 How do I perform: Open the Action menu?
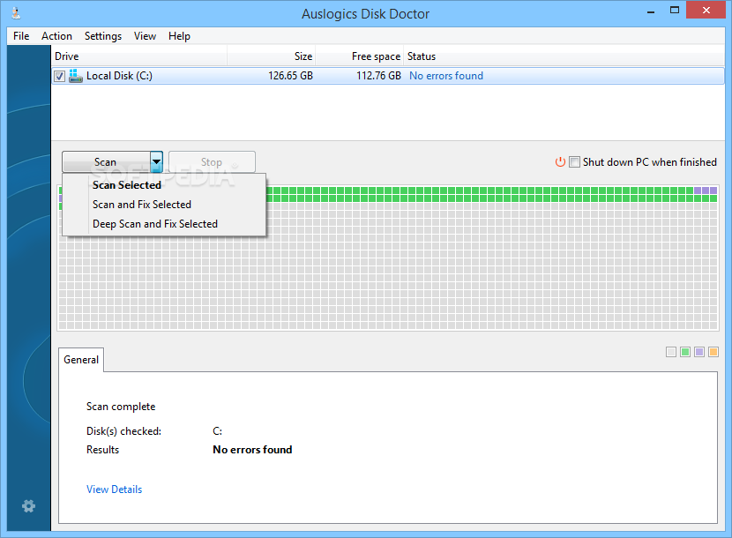tap(56, 36)
